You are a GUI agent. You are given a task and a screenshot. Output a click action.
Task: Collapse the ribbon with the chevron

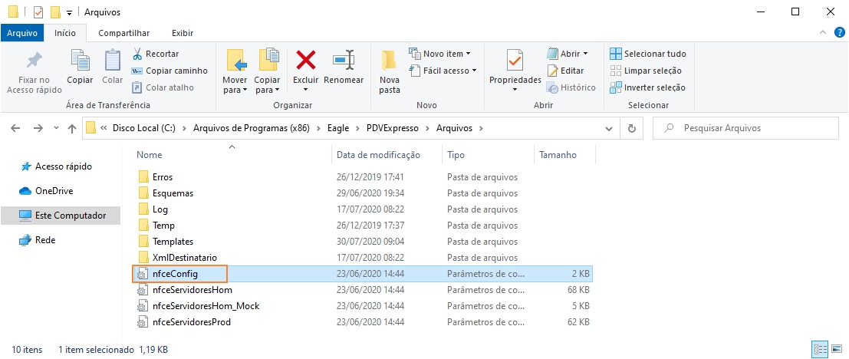[x=823, y=33]
